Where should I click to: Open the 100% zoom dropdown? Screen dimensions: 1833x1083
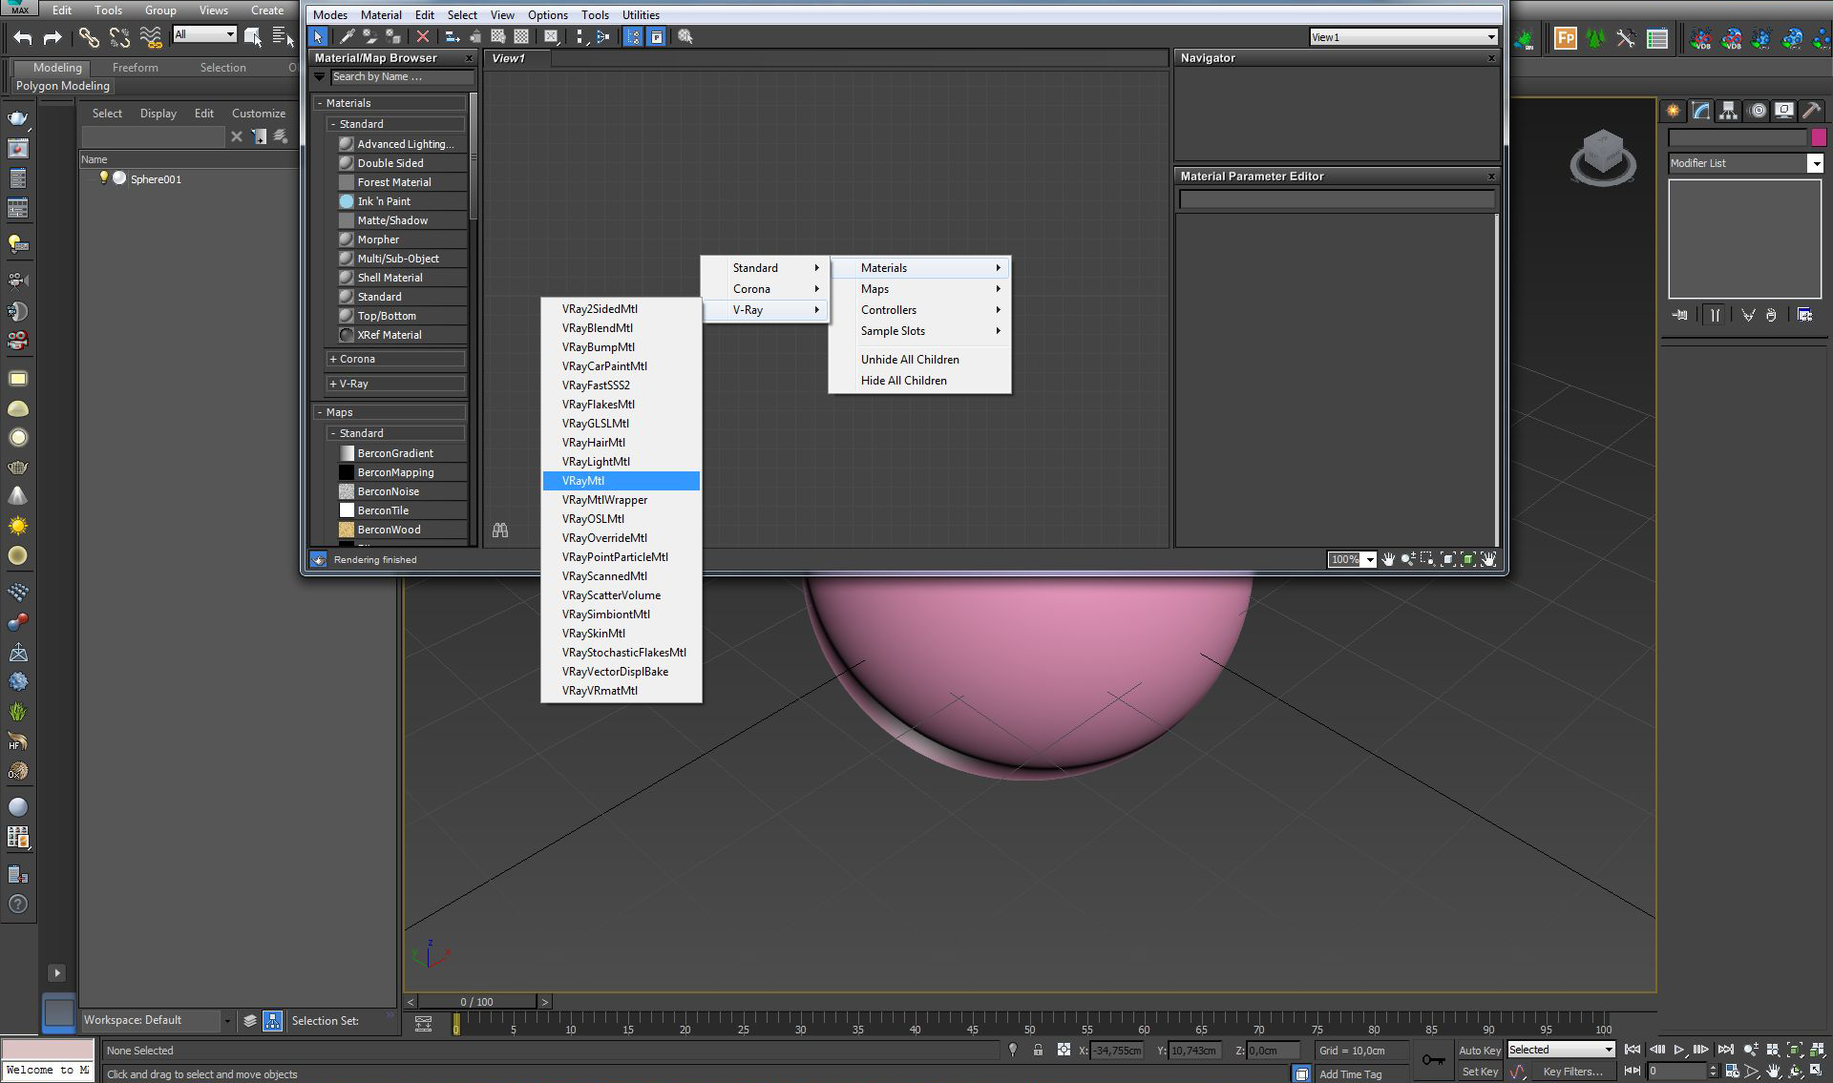[1369, 560]
